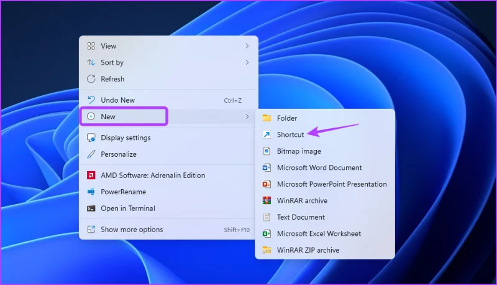
Task: Click the Text Document page icon
Action: [267, 217]
